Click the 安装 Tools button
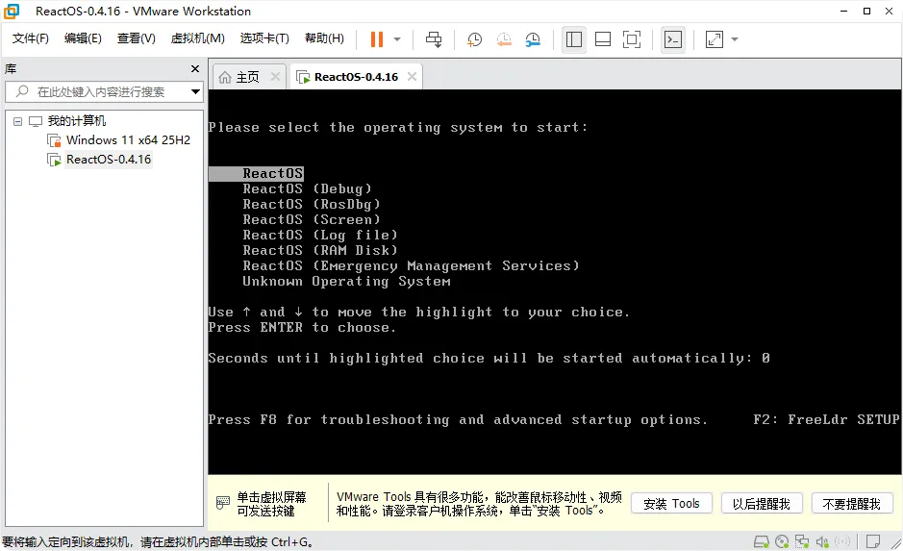This screenshot has width=903, height=551. tap(671, 504)
